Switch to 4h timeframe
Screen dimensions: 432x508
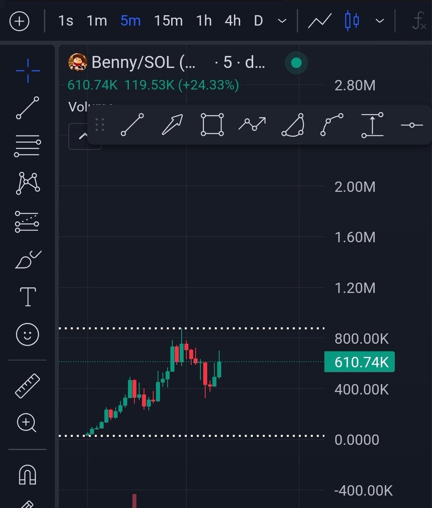[233, 21]
